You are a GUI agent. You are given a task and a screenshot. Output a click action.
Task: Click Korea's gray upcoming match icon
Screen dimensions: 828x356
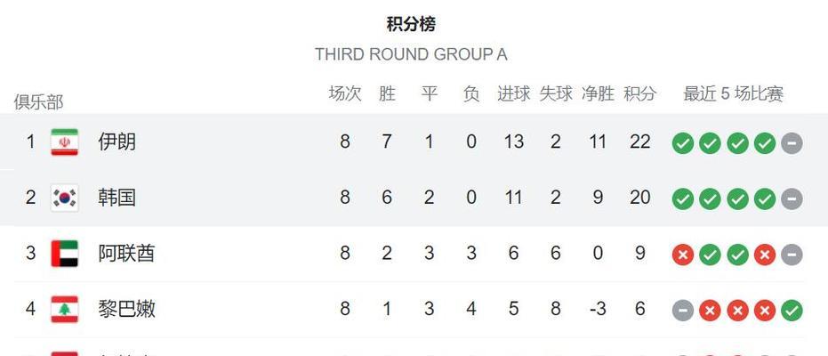pos(792,198)
